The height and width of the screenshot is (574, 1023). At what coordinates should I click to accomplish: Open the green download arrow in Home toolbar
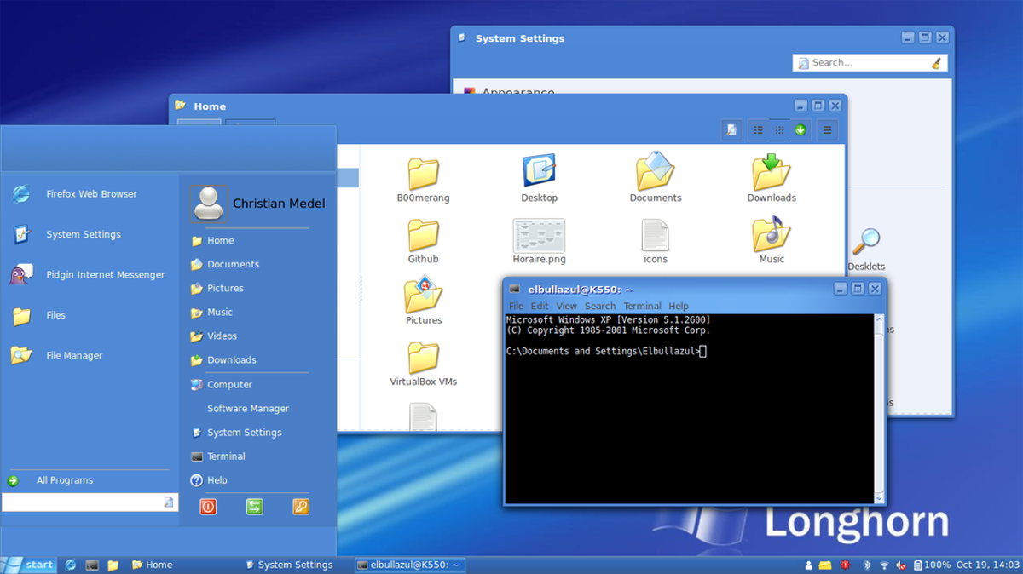(800, 129)
